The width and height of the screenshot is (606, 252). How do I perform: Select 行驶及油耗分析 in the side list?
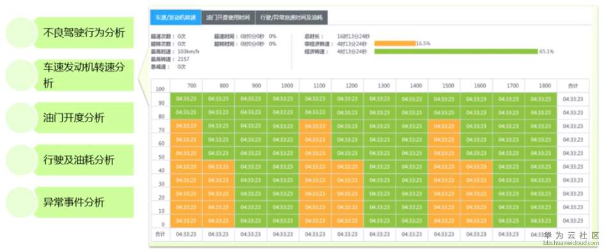click(84, 160)
